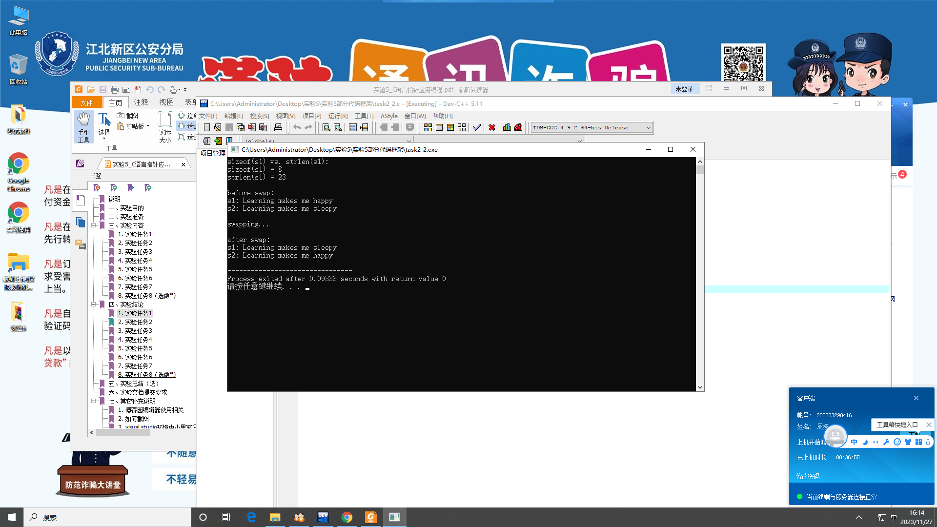Click the console window vertical scrollbar thumb

(x=700, y=170)
